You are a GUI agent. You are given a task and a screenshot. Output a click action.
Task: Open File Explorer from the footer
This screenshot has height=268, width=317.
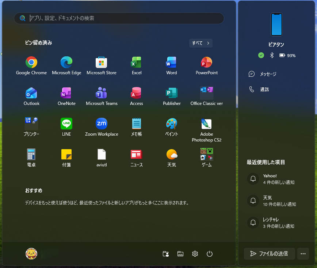[x=180, y=254]
